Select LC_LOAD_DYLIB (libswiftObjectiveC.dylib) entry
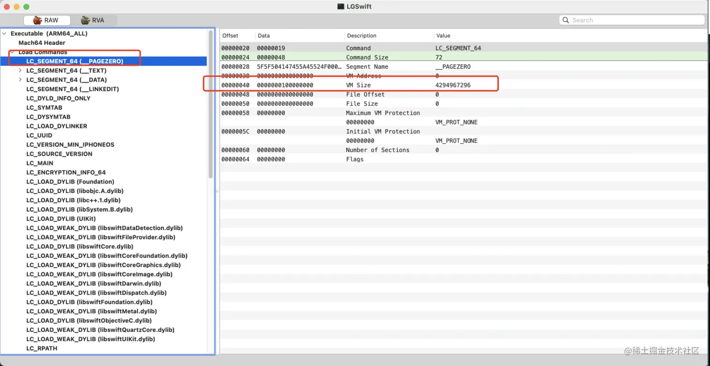 (x=89, y=320)
